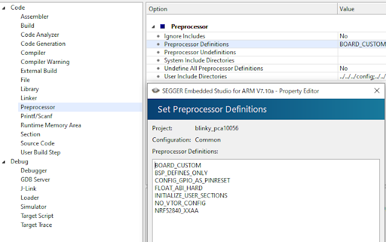Open Source Code options
386x242 pixels.
[37, 143]
